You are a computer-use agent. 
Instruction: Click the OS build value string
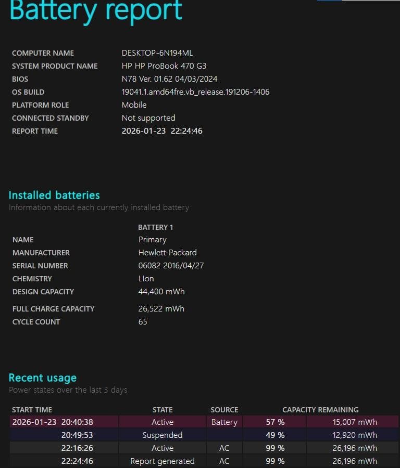(195, 92)
